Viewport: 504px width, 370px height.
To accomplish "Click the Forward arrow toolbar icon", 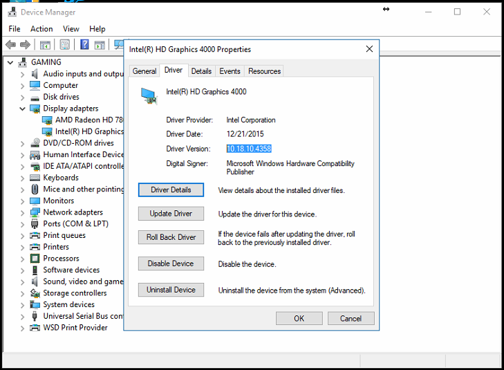I will [25, 44].
